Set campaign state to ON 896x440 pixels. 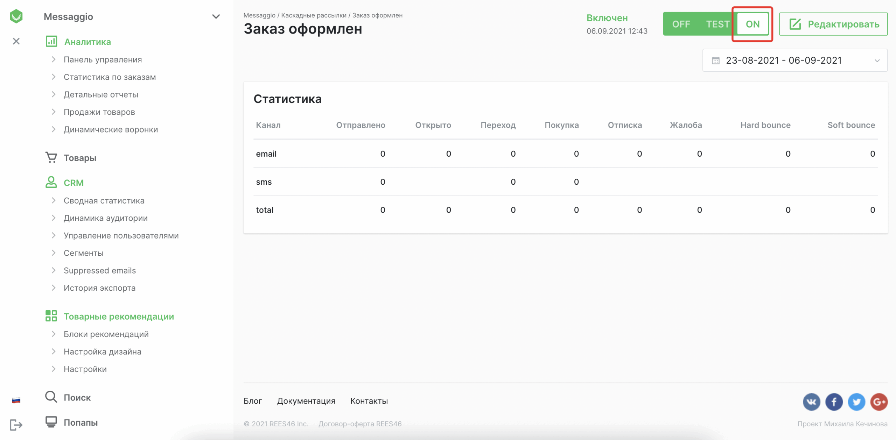click(752, 24)
